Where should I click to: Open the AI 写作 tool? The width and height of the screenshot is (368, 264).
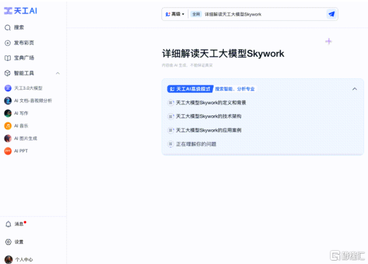point(21,113)
